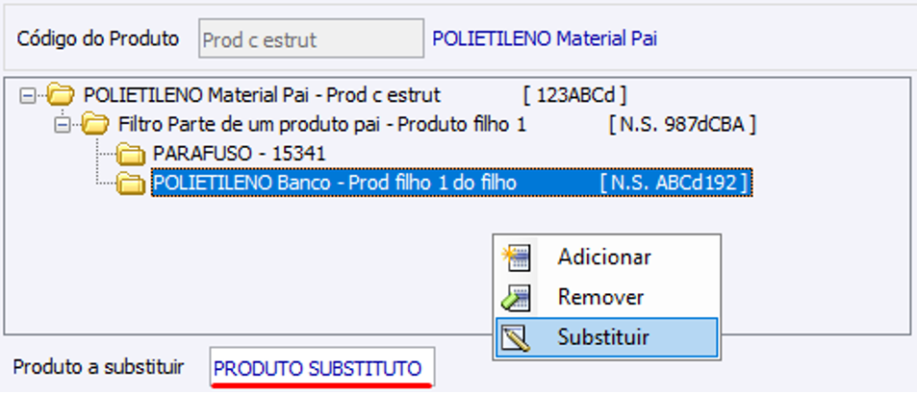Select root item POLIETILENO Material Pai - Prod c estrut
Screen dimensions: 917x394
[262, 95]
